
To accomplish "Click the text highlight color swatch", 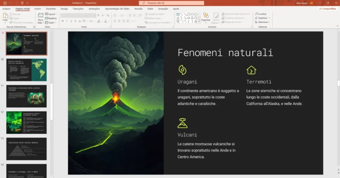I will pos(99,21).
